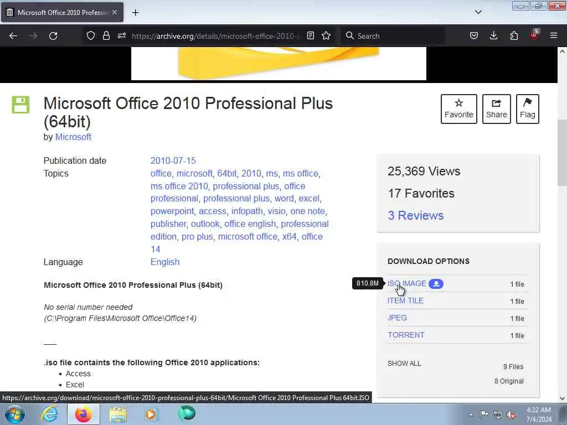
Task: Flag this item with Flag button
Action: coord(528,109)
